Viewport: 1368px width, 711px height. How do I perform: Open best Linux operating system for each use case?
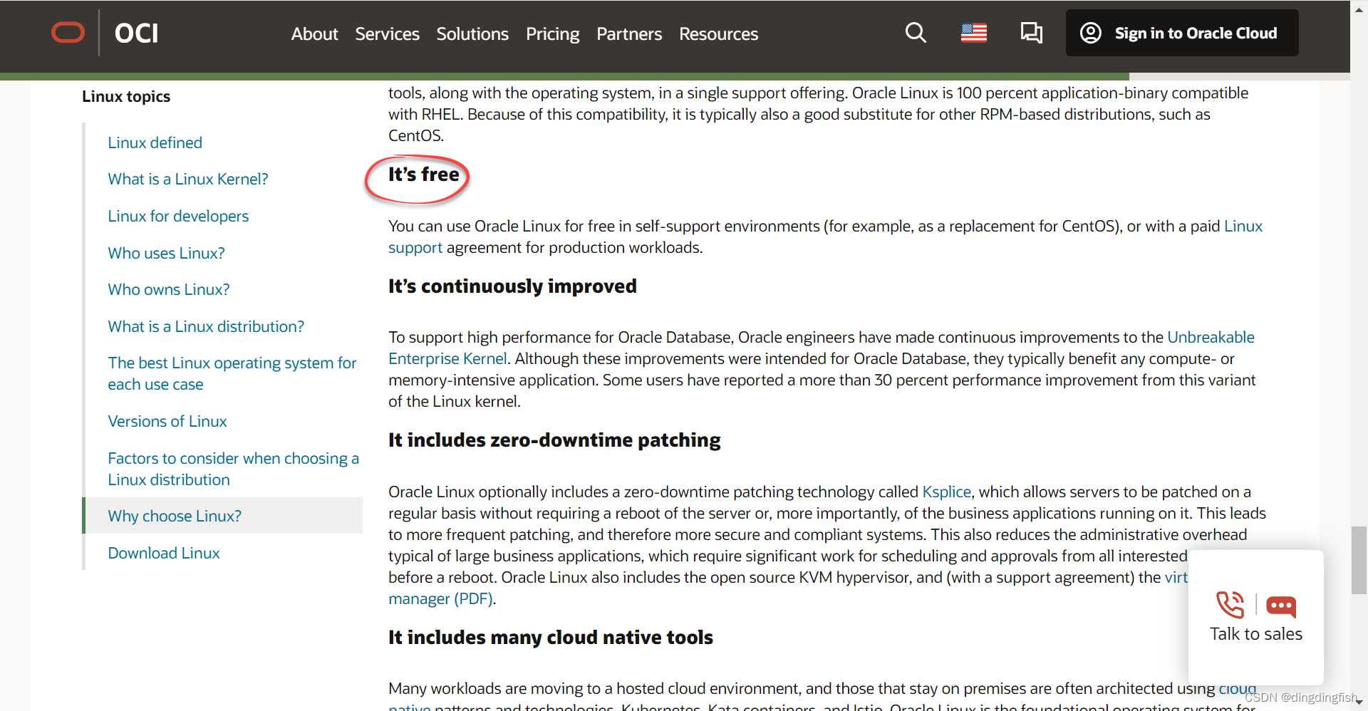232,373
